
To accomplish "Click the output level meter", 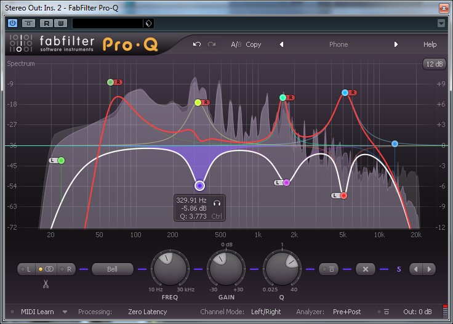I will (445, 311).
